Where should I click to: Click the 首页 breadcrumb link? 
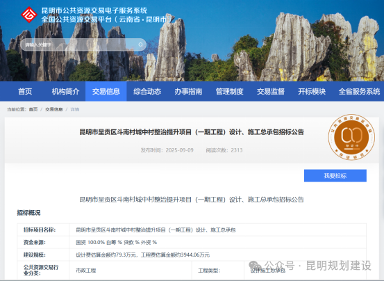coord(33,109)
